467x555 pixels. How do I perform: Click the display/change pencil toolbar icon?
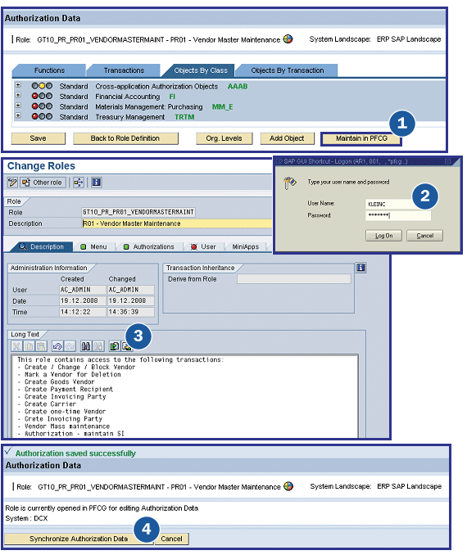pyautogui.click(x=12, y=183)
